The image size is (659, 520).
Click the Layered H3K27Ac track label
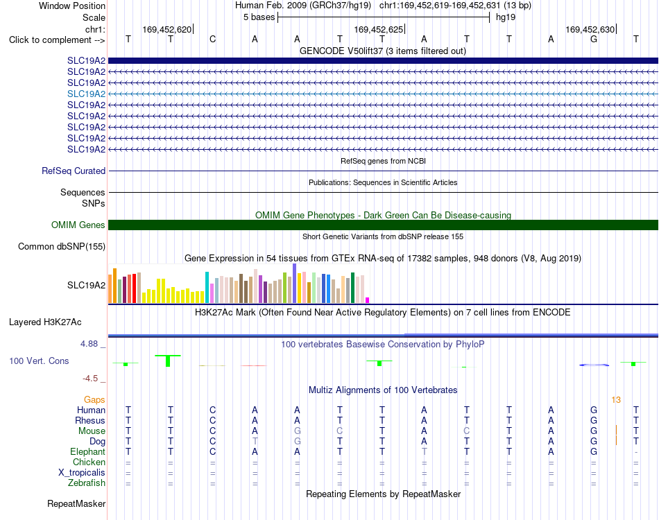45,322
